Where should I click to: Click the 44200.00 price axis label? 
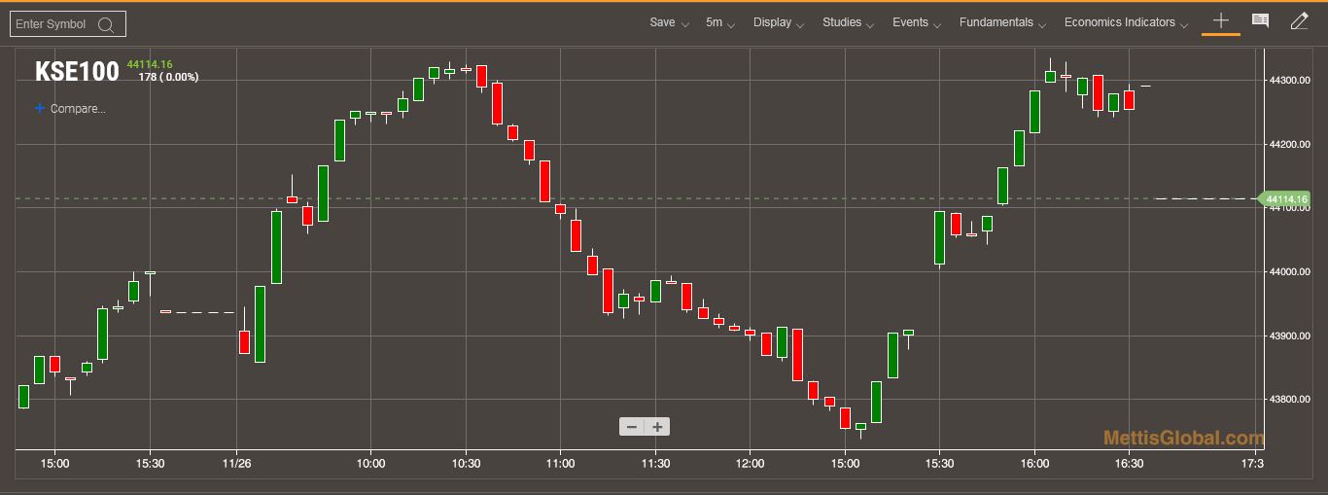(x=1290, y=144)
